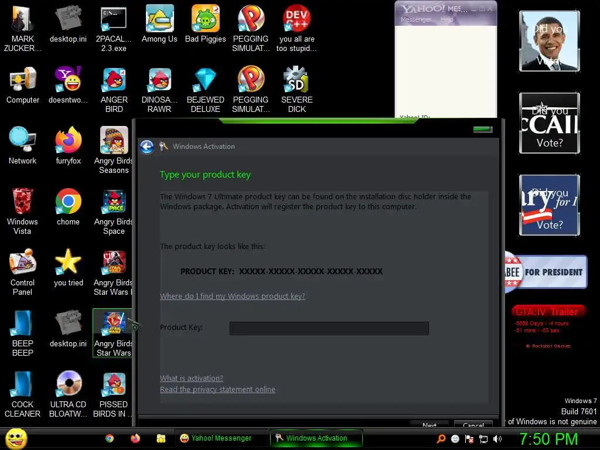Open the SEVERE DICK SD icon
Viewport: 600px width, 450px height.
pos(296,90)
